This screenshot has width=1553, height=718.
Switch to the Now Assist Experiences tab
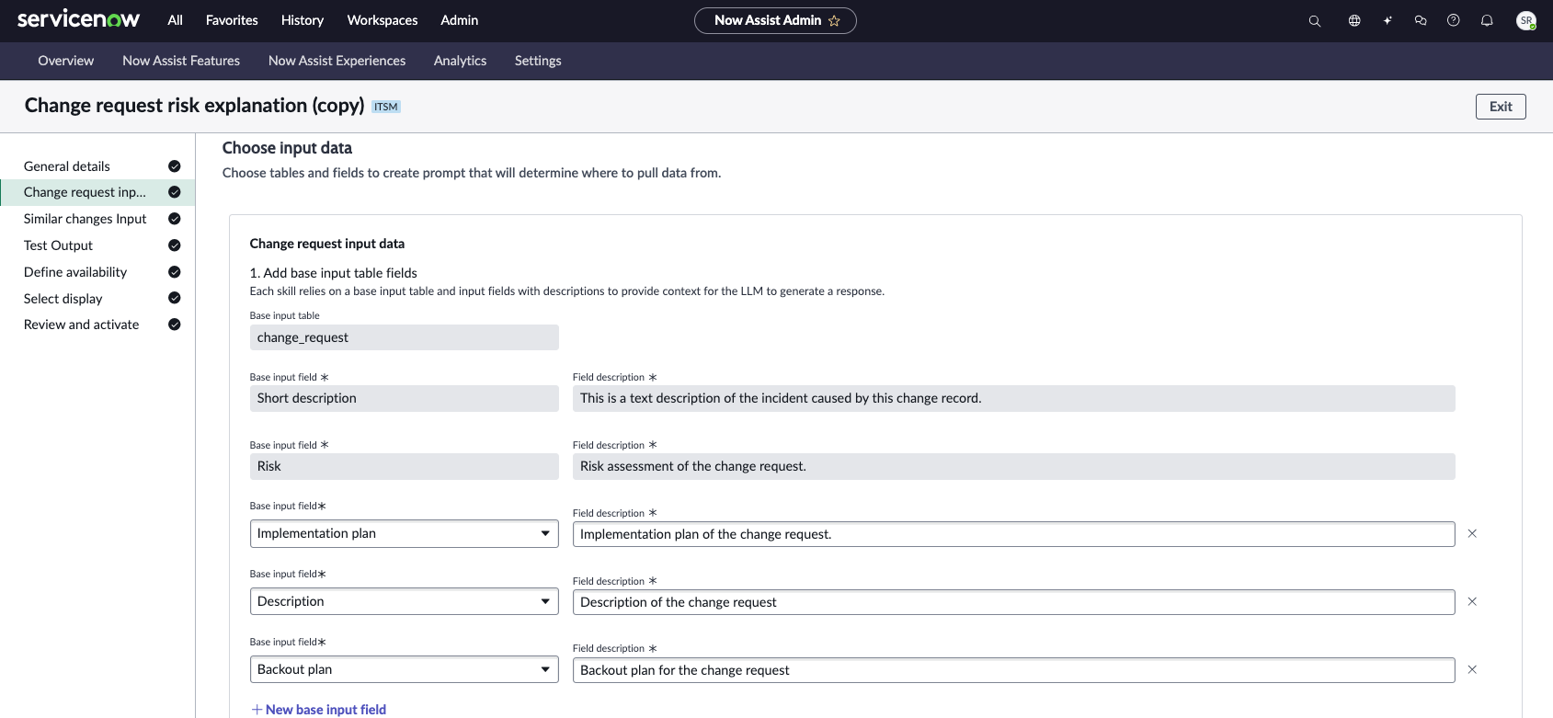point(337,61)
